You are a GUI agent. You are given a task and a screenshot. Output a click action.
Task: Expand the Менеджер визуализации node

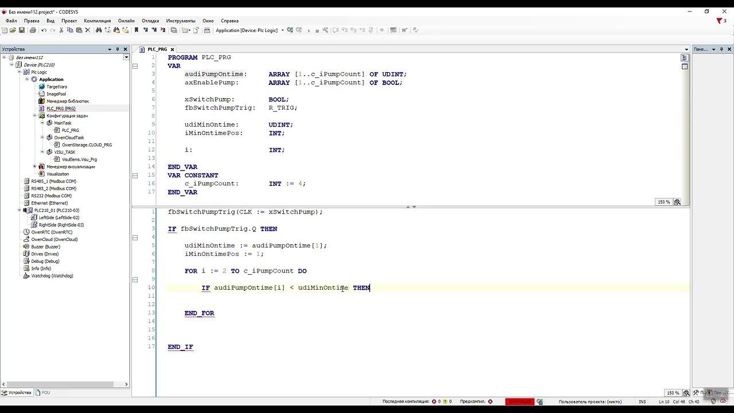(x=34, y=166)
